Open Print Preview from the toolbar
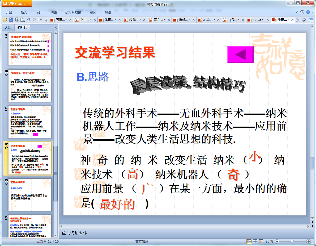 [x=23, y=20]
